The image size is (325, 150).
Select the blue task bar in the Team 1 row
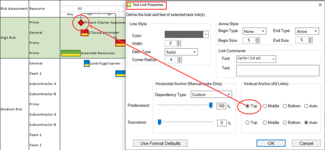[x=120, y=74]
